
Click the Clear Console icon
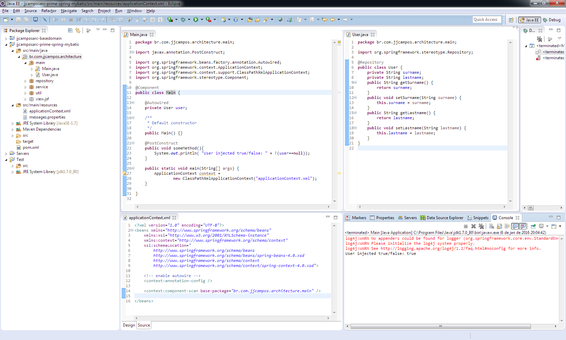click(x=492, y=226)
